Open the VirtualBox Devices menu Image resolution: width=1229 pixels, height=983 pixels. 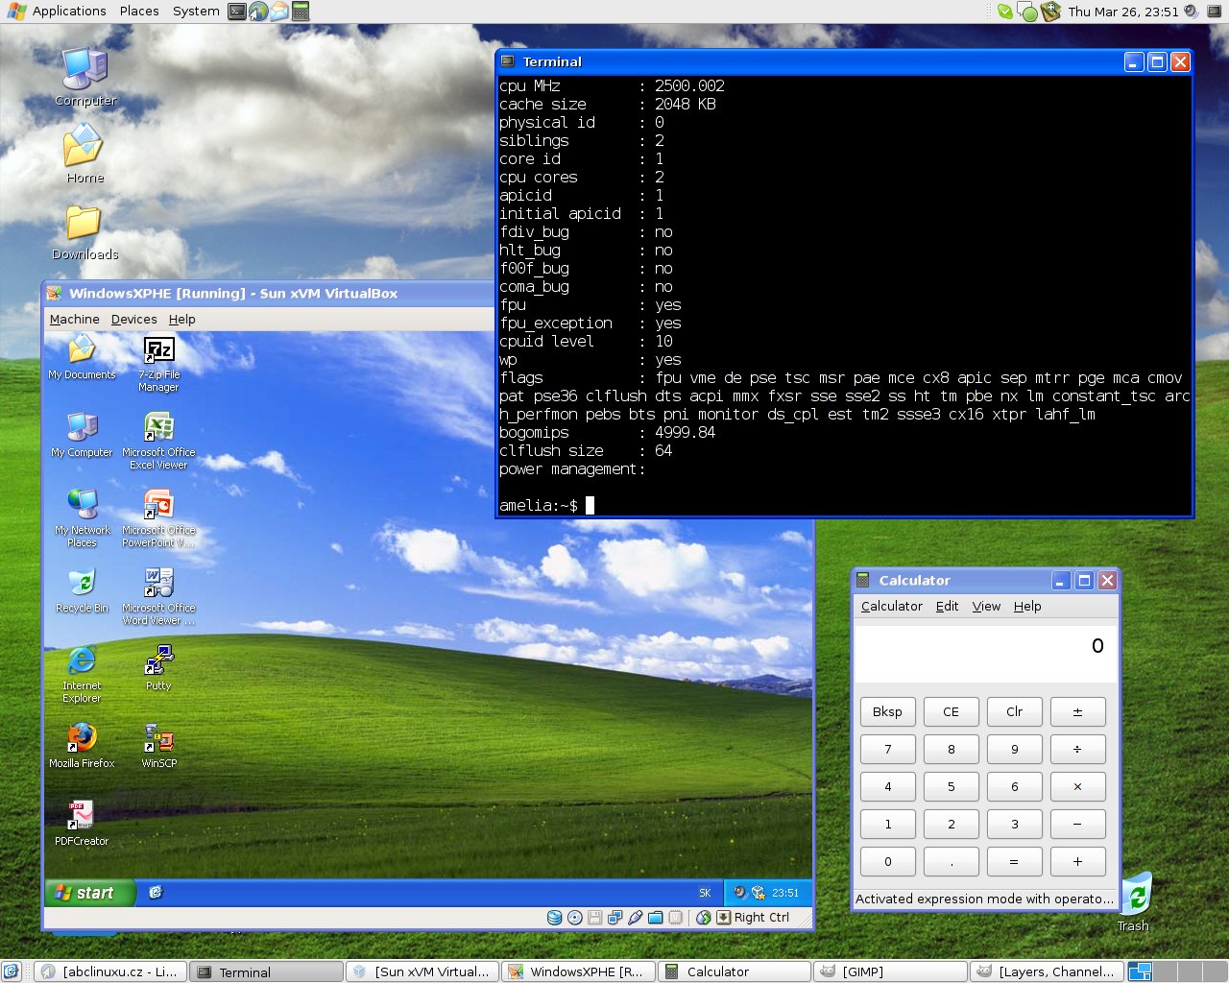(x=133, y=319)
